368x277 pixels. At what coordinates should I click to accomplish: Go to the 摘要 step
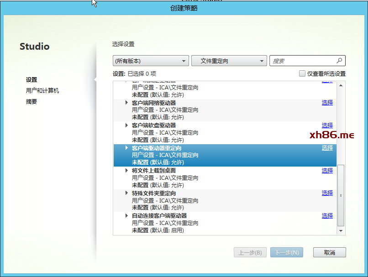coord(32,102)
